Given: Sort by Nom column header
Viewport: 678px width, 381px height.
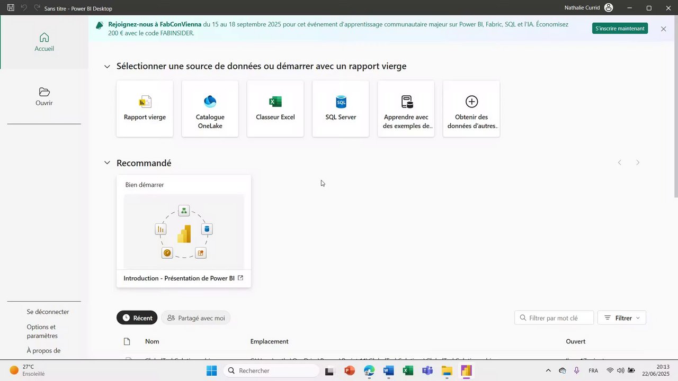Looking at the screenshot, I should 152,342.
